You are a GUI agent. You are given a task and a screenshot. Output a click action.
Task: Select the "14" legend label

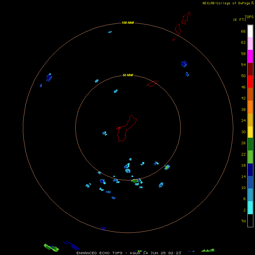[x=243, y=177]
